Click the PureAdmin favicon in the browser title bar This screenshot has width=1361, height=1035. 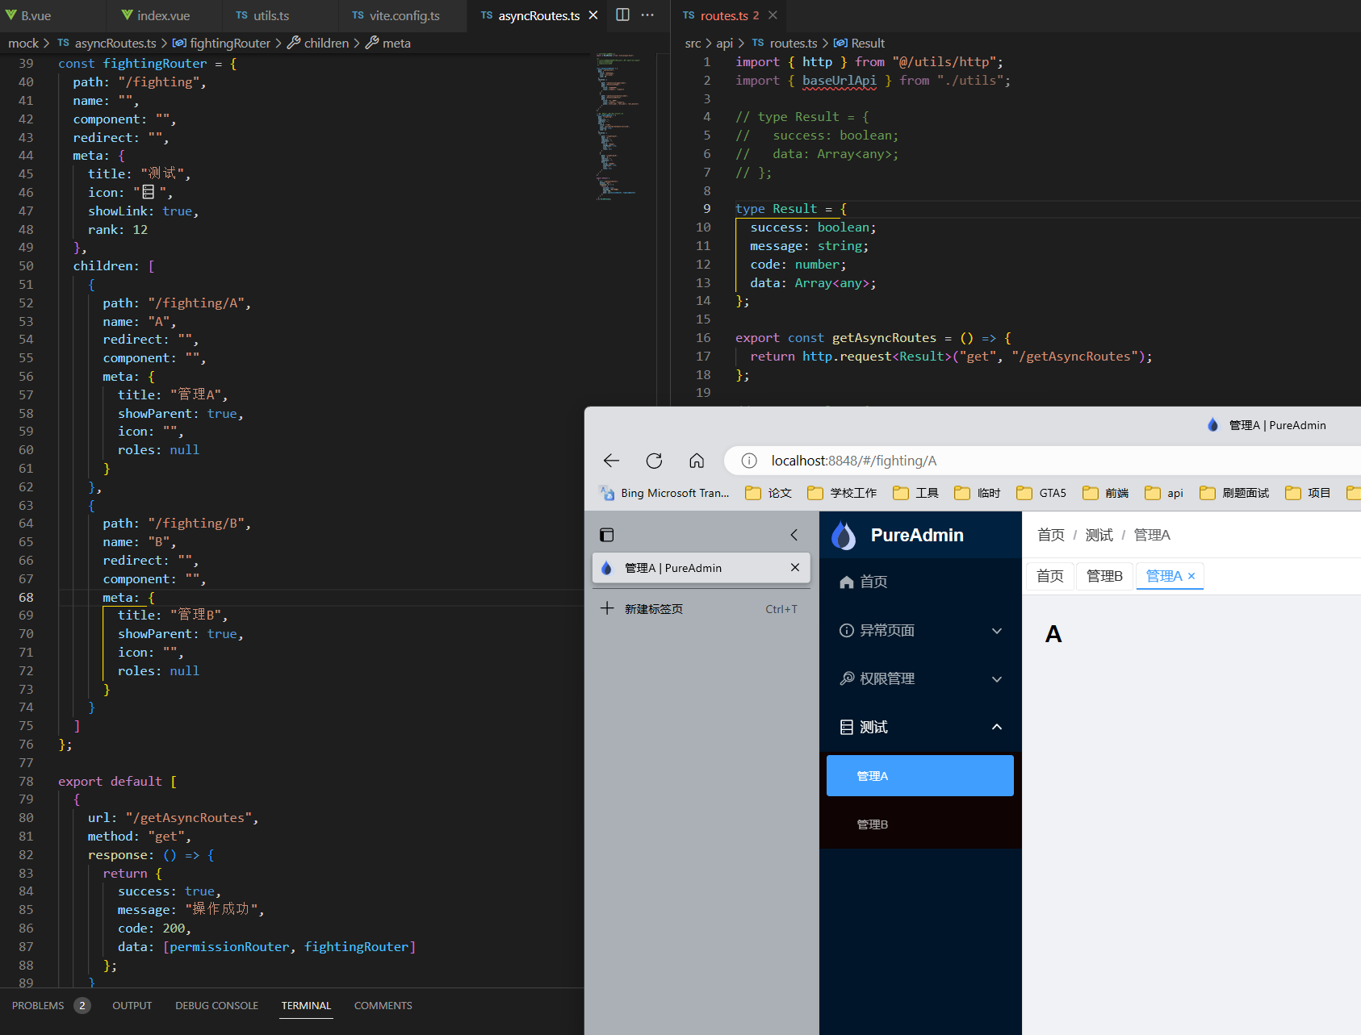pos(1212,425)
